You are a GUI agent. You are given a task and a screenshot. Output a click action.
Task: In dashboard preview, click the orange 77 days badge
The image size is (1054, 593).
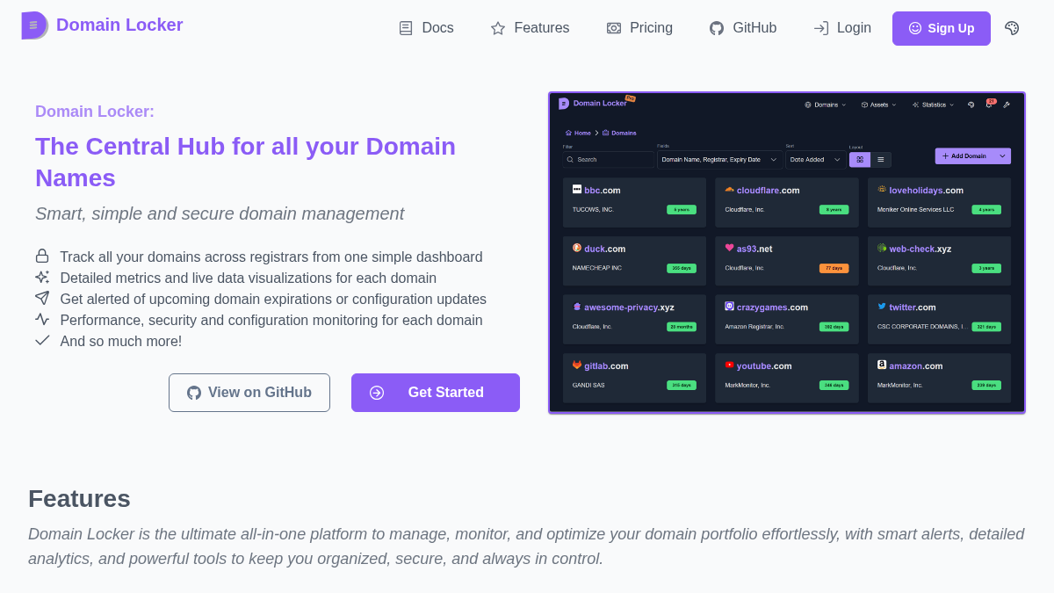tap(834, 268)
